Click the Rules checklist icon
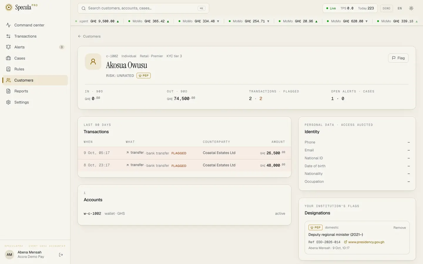The image size is (423, 264). tap(9, 69)
